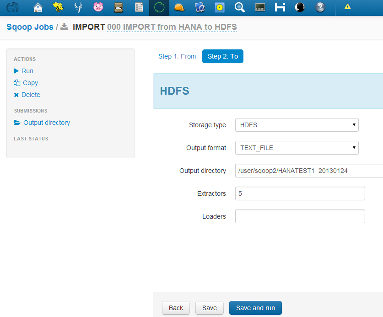Image resolution: width=383 pixels, height=317 pixels.
Task: Click the Hue logo in the navbar
Action: coord(12,7)
